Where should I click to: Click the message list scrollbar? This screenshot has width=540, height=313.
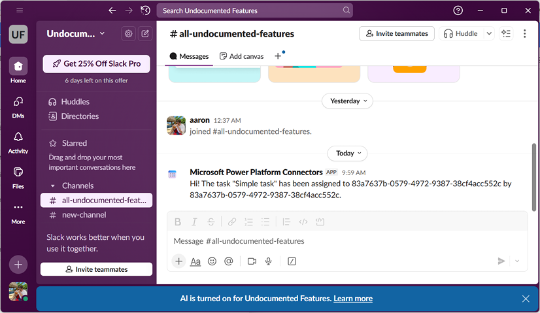[534, 178]
